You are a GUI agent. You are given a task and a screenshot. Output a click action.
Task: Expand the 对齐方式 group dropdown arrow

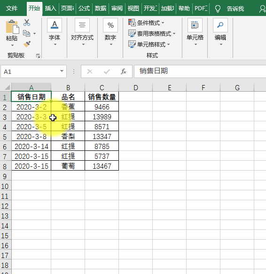coord(83,45)
